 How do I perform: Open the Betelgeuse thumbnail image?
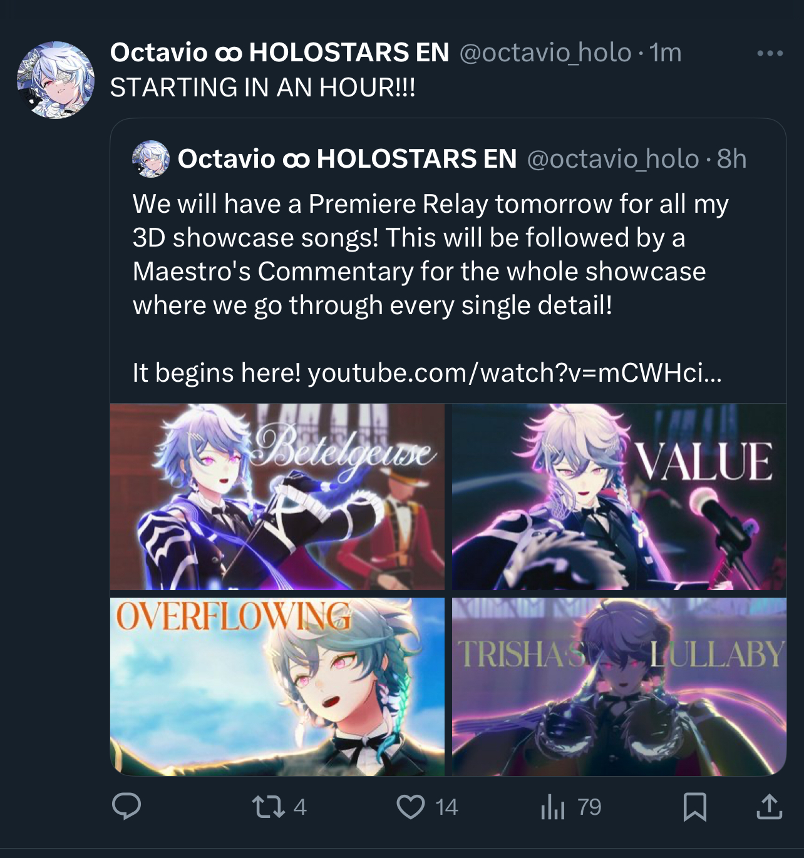point(277,496)
